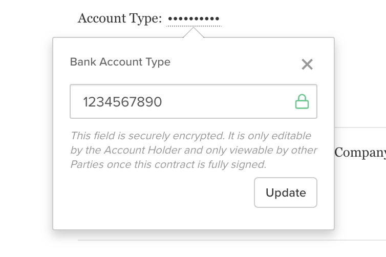
Task: Place cursor after digit 0 in field
Action: [163, 102]
